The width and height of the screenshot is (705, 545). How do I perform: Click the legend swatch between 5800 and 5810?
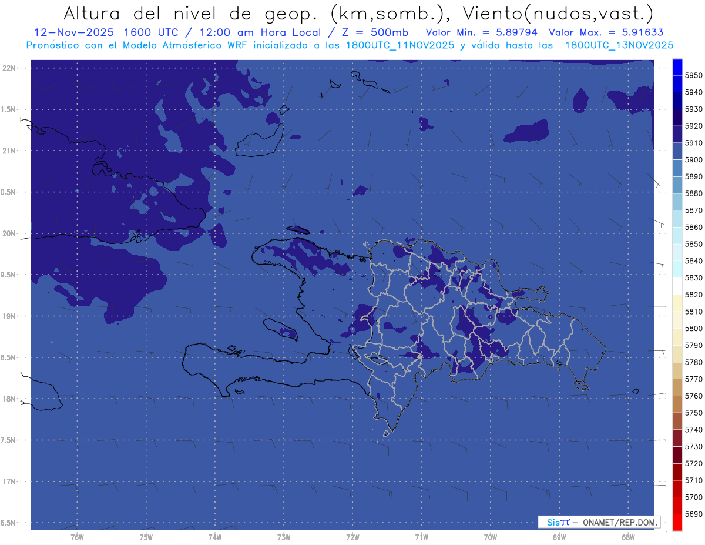(677, 320)
